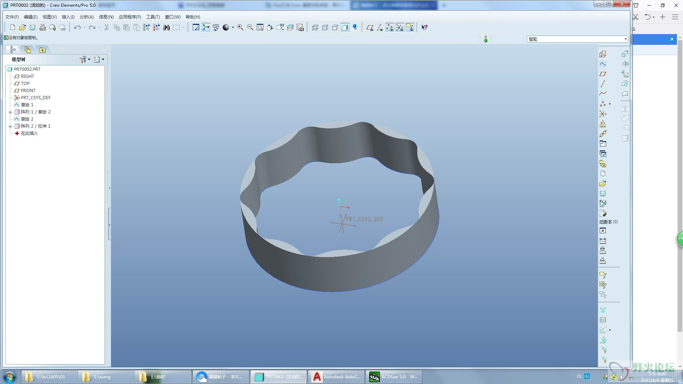Toggle datum planes display
The height and width of the screenshot is (384, 683).
[x=370, y=27]
